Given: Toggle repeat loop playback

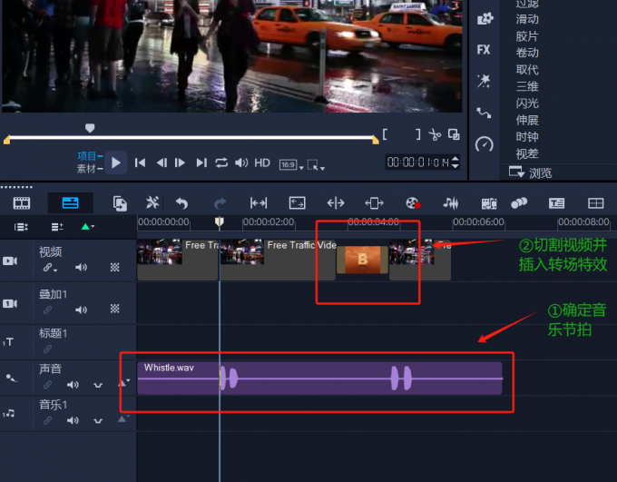Looking at the screenshot, I should (221, 162).
